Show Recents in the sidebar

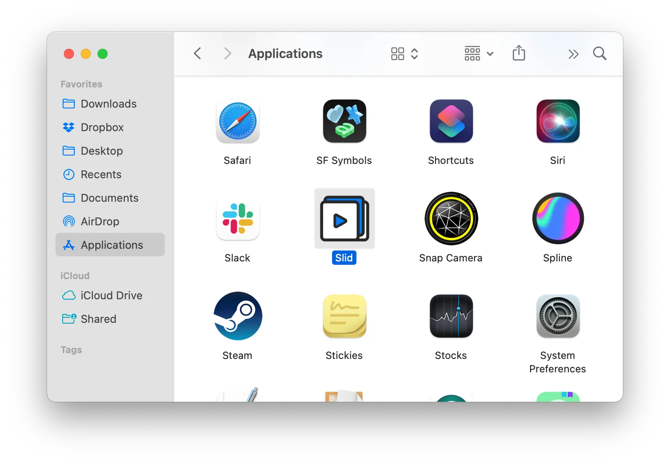110,174
